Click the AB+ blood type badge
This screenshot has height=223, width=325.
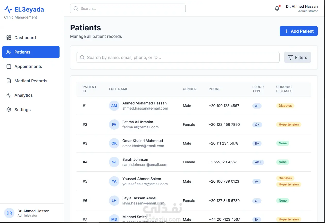258,162
